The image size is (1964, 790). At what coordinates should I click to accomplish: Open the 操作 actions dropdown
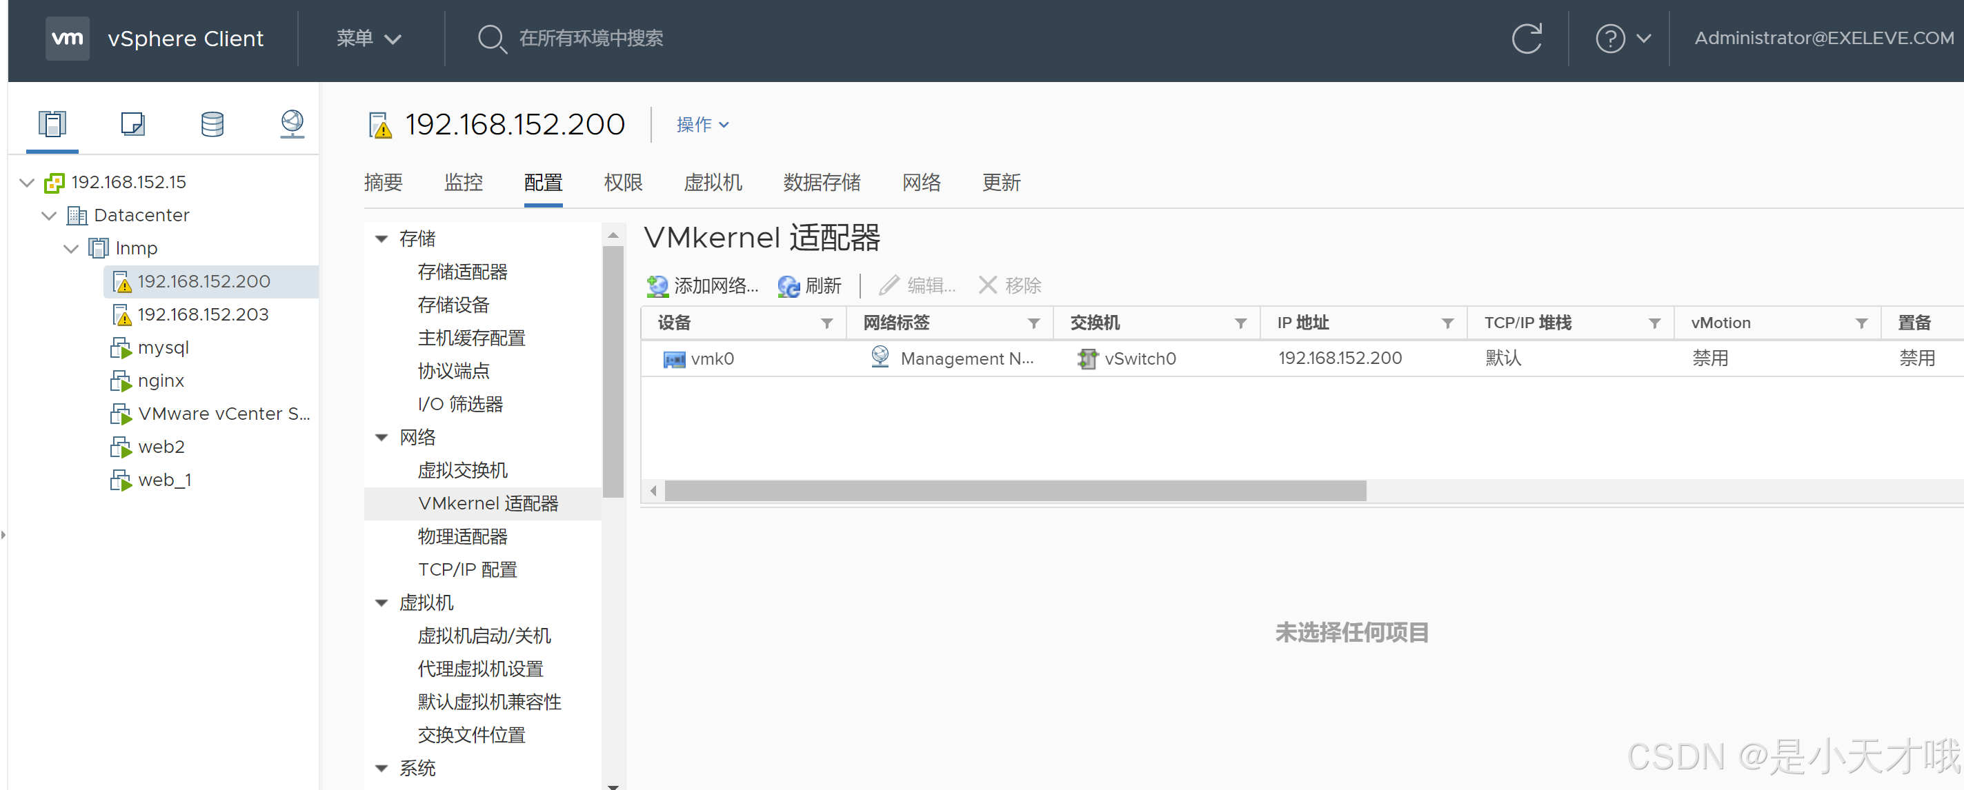702,124
